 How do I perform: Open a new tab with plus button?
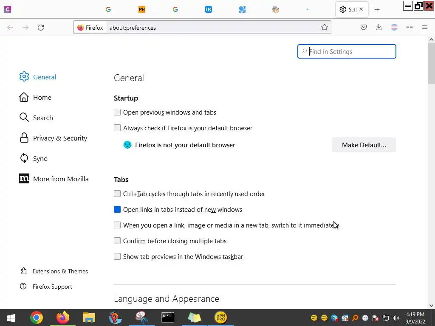(377, 10)
